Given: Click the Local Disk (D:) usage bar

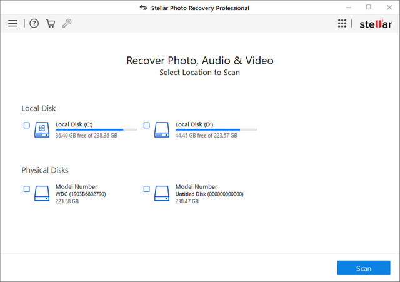Looking at the screenshot, I should click(216, 129).
